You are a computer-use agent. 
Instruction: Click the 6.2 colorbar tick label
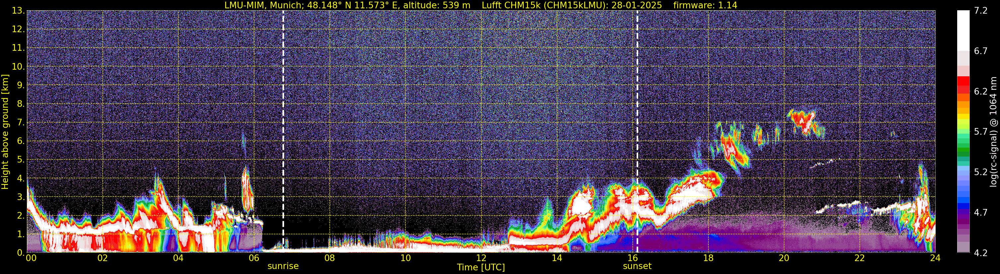(x=981, y=92)
